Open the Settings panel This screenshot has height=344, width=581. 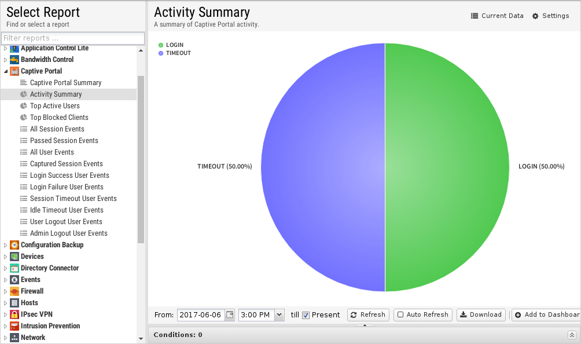(550, 16)
